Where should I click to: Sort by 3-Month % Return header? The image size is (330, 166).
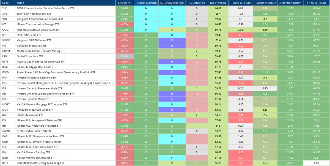(290, 3)
